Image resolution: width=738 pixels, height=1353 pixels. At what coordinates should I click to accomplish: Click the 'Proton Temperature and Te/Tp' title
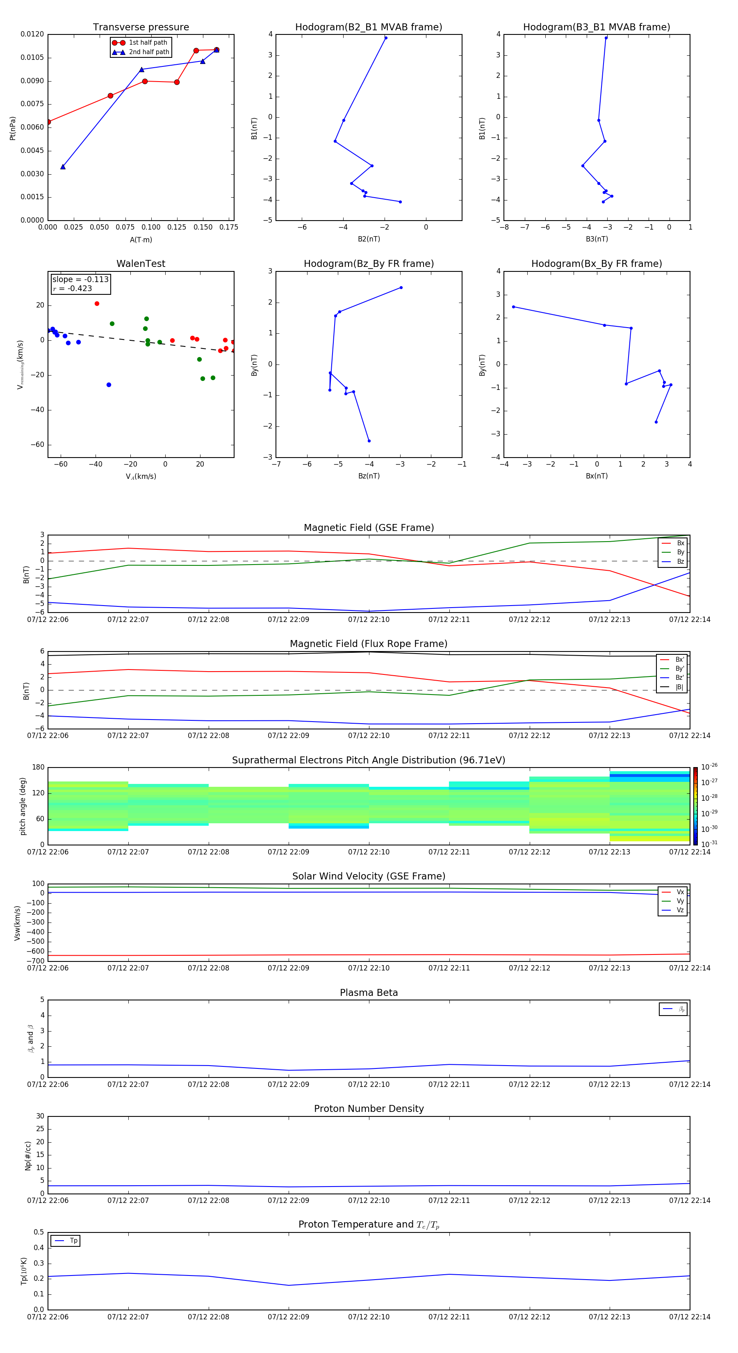point(368,1224)
